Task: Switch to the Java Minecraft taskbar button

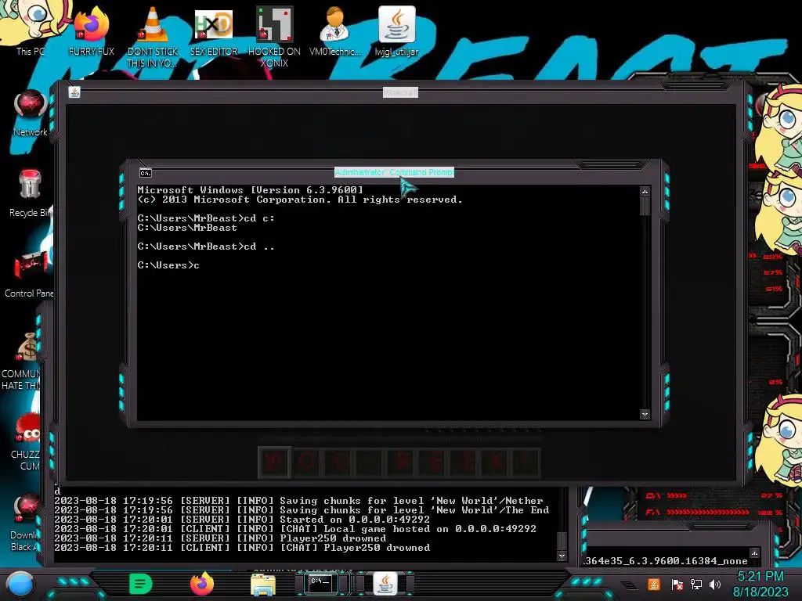Action: 385,583
